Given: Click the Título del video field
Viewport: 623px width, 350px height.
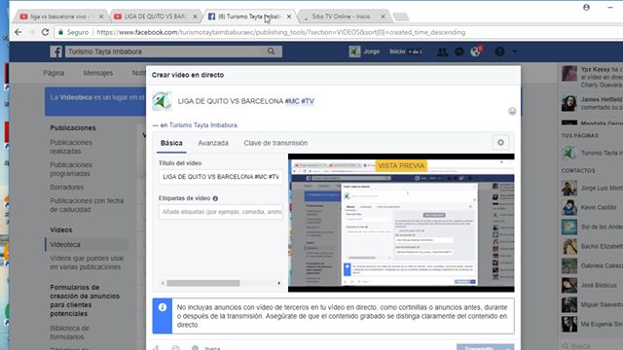Looking at the screenshot, I should tap(221, 177).
